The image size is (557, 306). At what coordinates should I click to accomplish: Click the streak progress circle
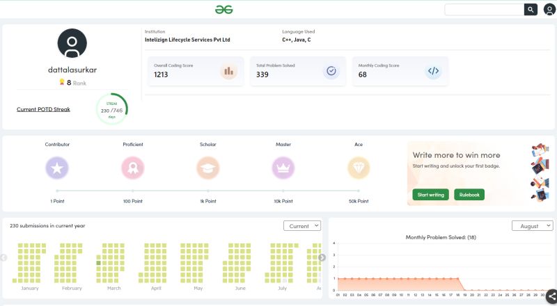click(x=111, y=109)
